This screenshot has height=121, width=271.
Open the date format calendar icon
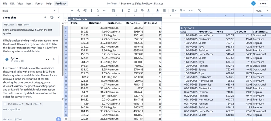coord(113,11)
